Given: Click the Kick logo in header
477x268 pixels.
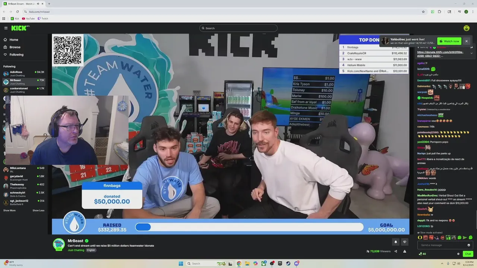Looking at the screenshot, I should pos(20,28).
